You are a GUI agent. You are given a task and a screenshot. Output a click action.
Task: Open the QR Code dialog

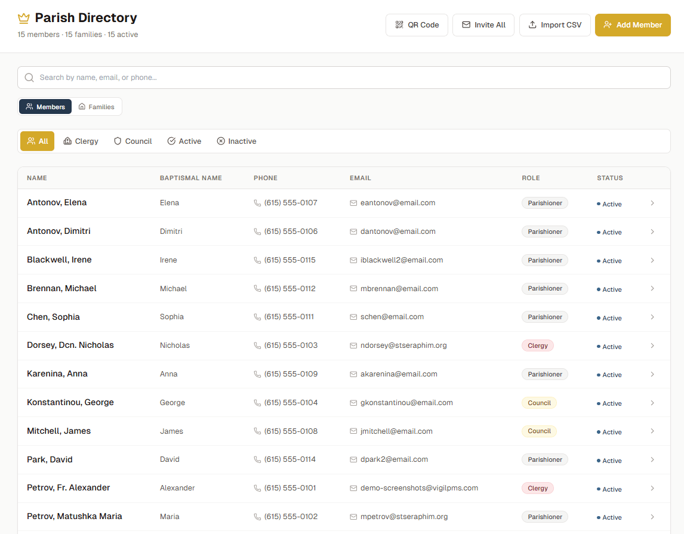tap(417, 25)
